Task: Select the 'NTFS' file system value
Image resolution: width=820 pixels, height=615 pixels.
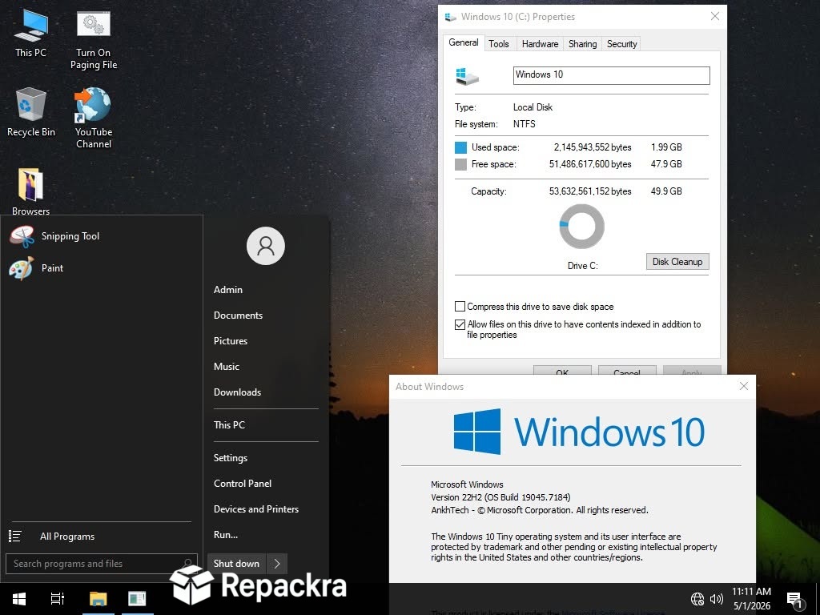Action: click(x=524, y=124)
